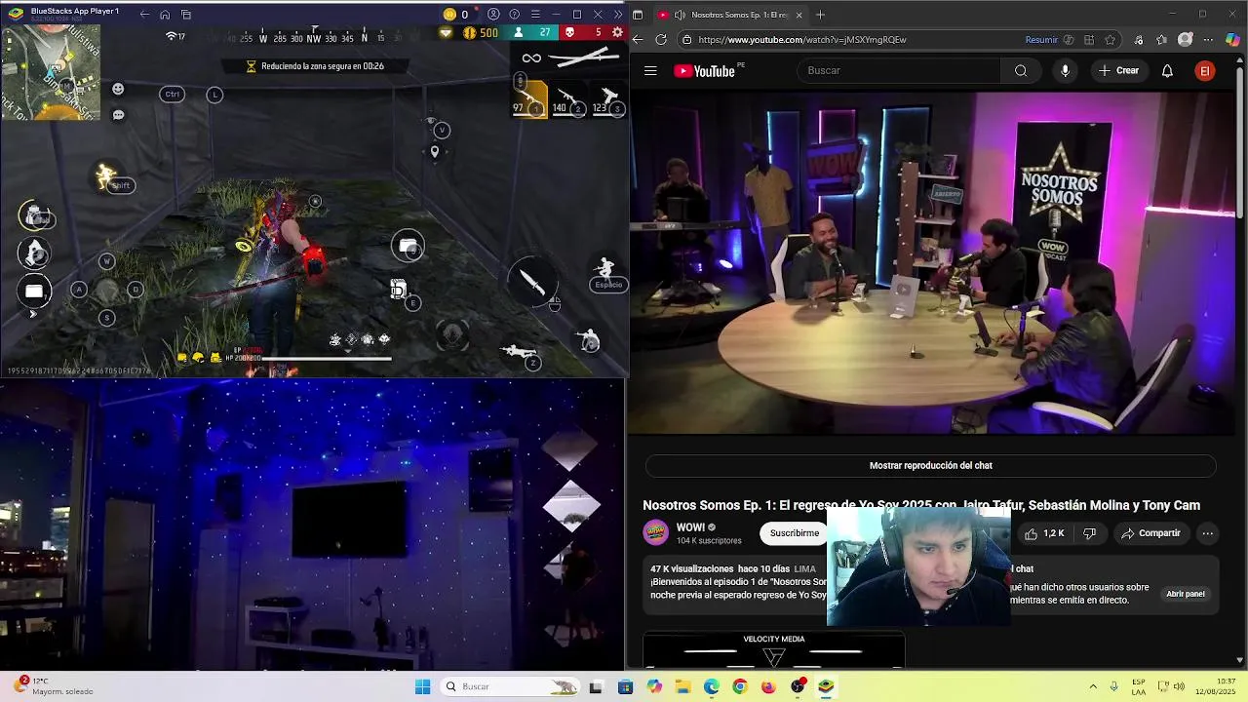This screenshot has width=1248, height=702.
Task: Like the video with 1,2 K likes
Action: coord(1044,533)
